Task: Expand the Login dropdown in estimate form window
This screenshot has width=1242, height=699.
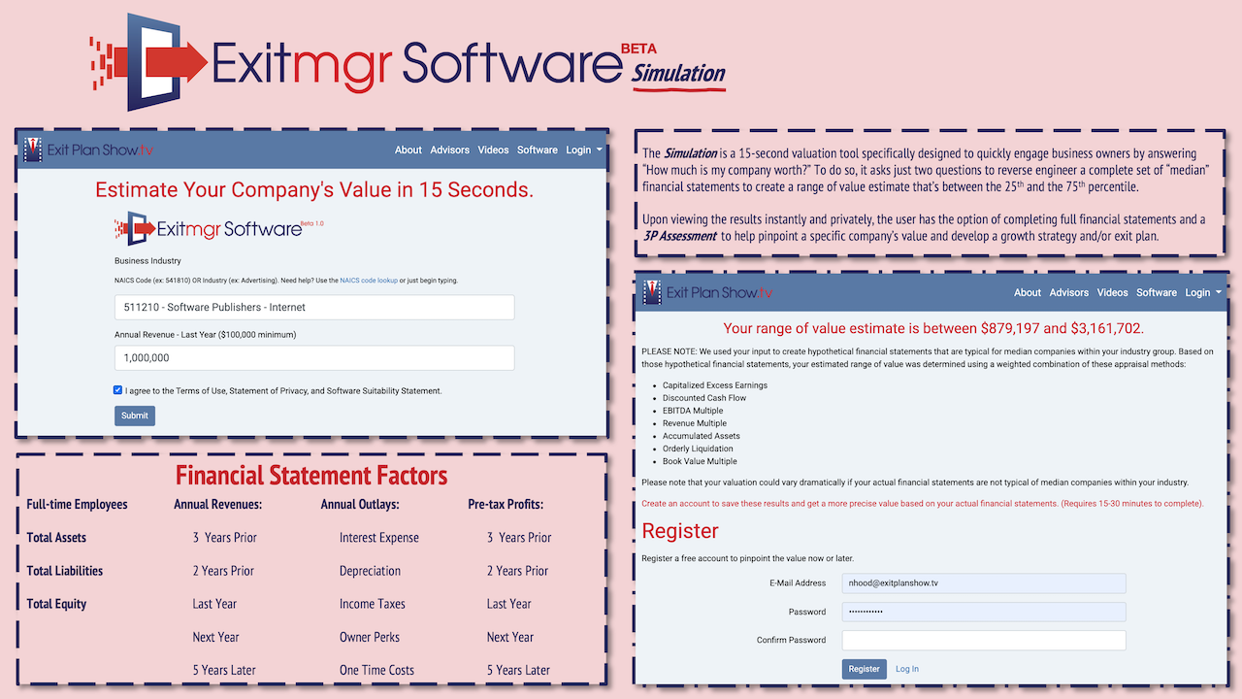Action: [584, 150]
